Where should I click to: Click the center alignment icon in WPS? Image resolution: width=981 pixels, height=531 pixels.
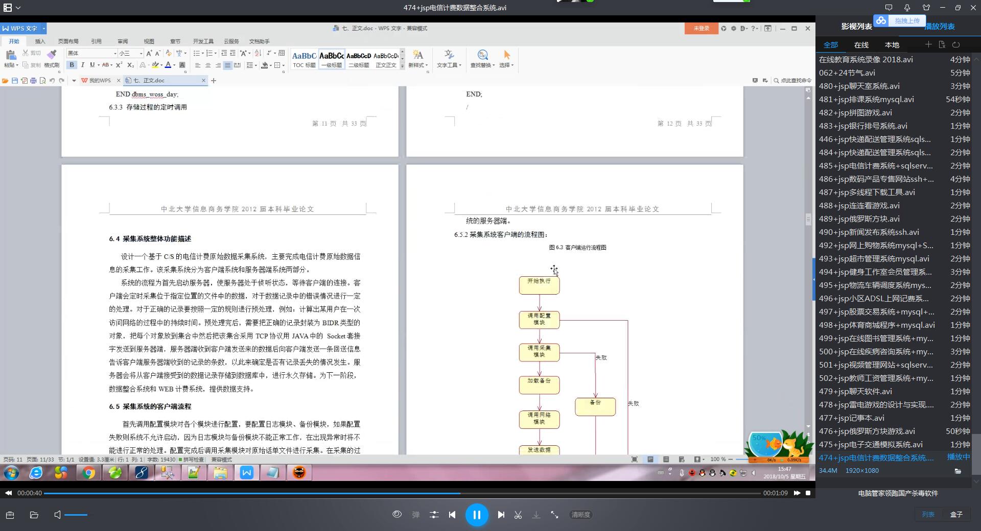pos(208,65)
